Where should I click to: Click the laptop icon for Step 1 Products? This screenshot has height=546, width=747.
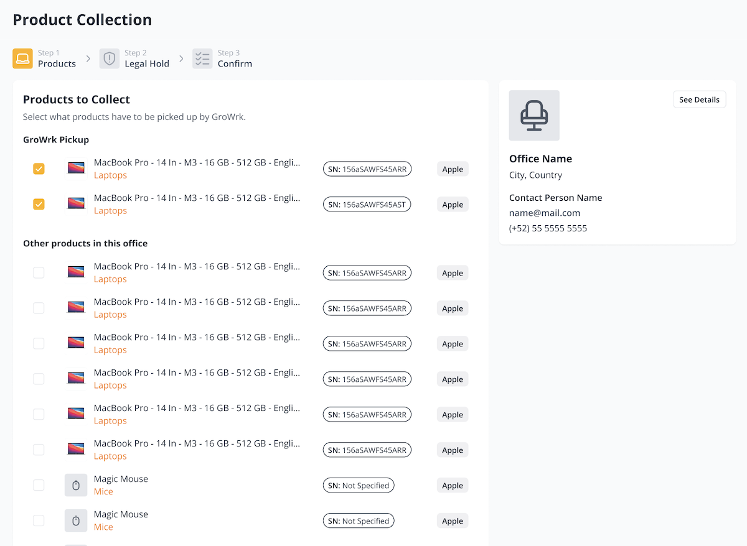tap(23, 58)
